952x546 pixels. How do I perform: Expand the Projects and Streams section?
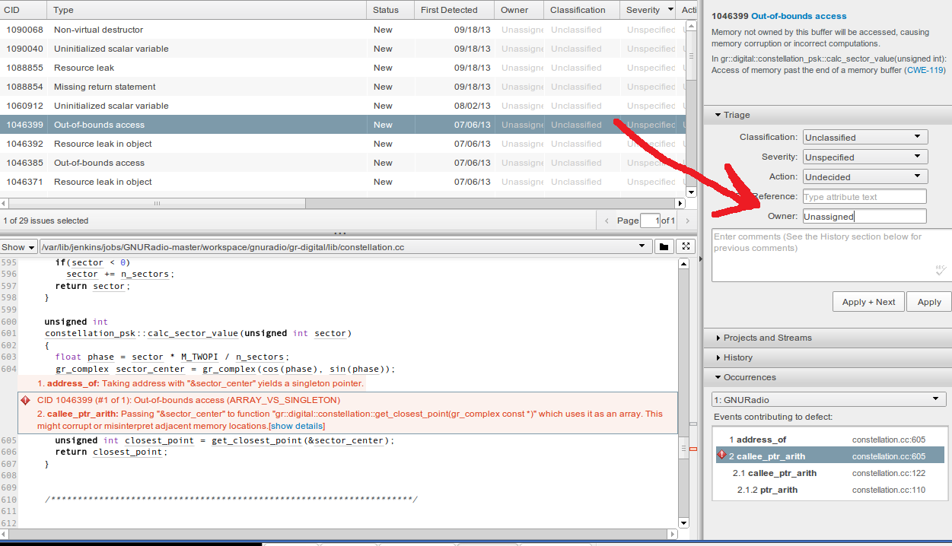pos(763,338)
